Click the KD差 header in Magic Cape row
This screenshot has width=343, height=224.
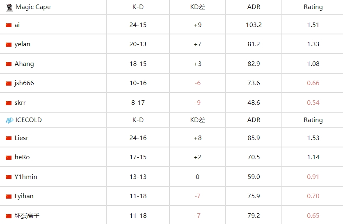pyautogui.click(x=197, y=7)
